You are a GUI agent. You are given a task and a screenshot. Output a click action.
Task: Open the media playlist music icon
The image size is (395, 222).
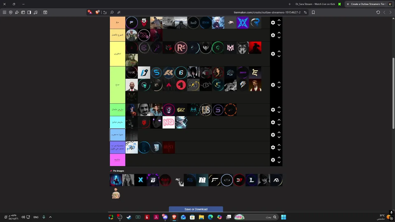[x=35, y=12]
